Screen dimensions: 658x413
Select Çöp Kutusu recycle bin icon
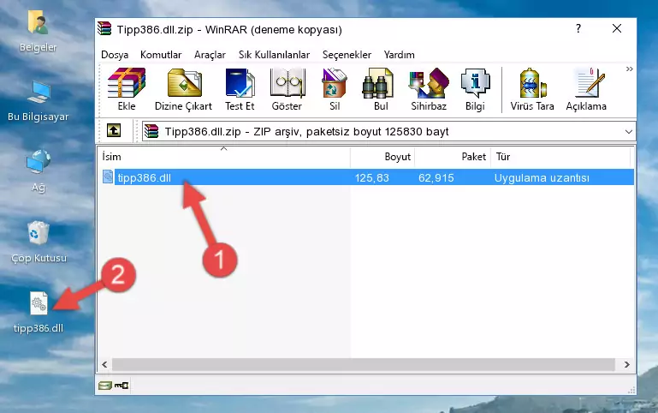[39, 242]
